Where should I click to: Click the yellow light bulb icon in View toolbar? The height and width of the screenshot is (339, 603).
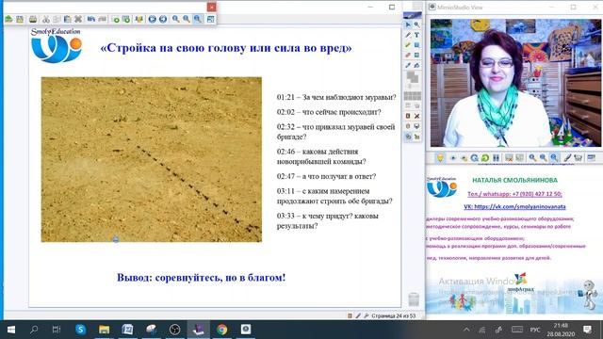(x=440, y=158)
